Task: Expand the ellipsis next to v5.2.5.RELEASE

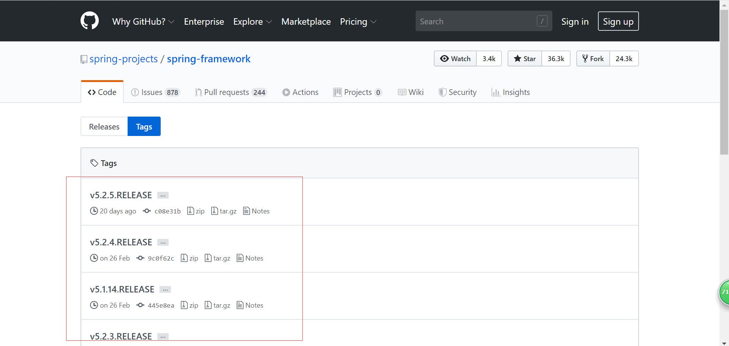Action: (x=163, y=195)
